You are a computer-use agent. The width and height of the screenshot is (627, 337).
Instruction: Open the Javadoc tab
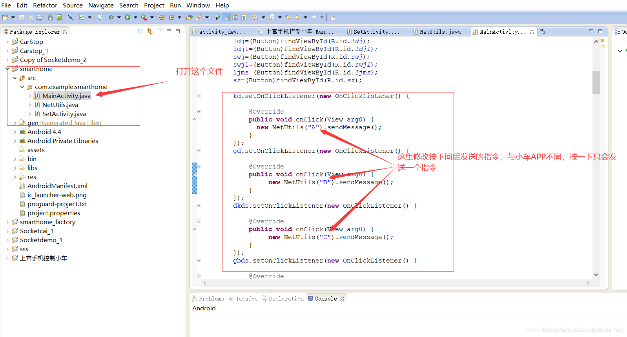243,299
